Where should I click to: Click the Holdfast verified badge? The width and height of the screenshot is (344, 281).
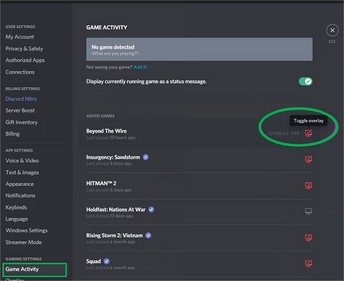click(151, 210)
